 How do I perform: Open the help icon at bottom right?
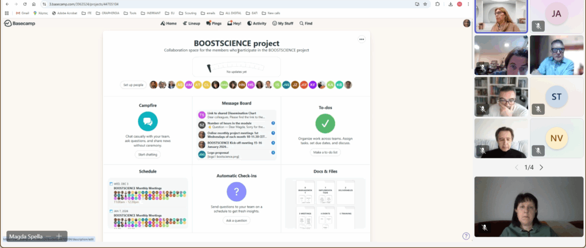point(466,236)
